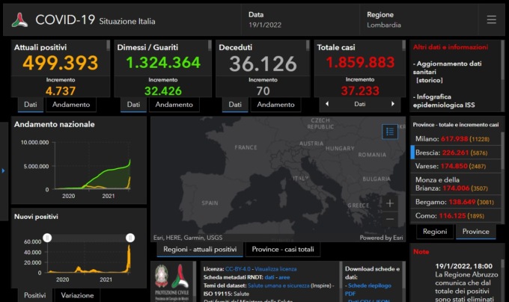
Task: Select Andamento tab under Dimessi / Guariti
Action: (x=174, y=105)
